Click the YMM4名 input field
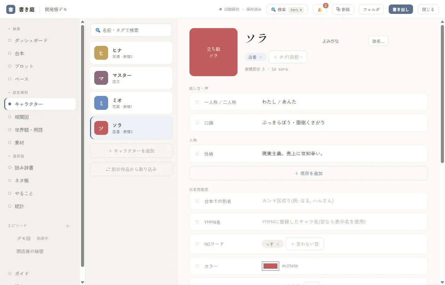445x285 pixels. [342, 222]
